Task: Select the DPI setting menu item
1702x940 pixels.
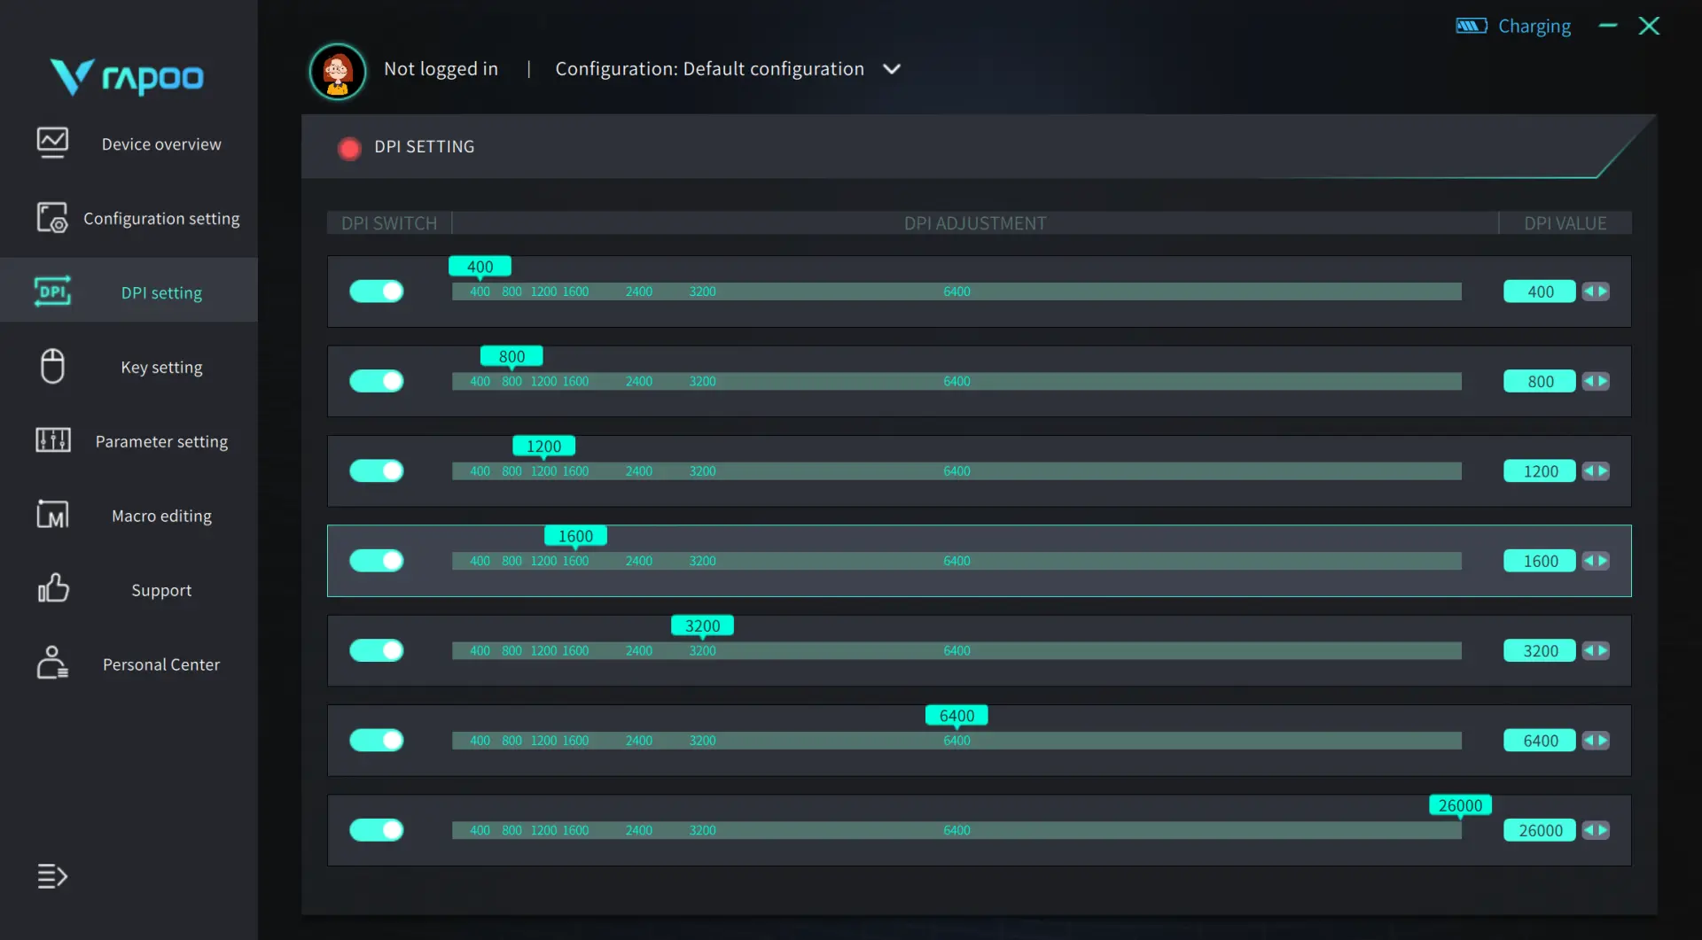Action: (129, 291)
